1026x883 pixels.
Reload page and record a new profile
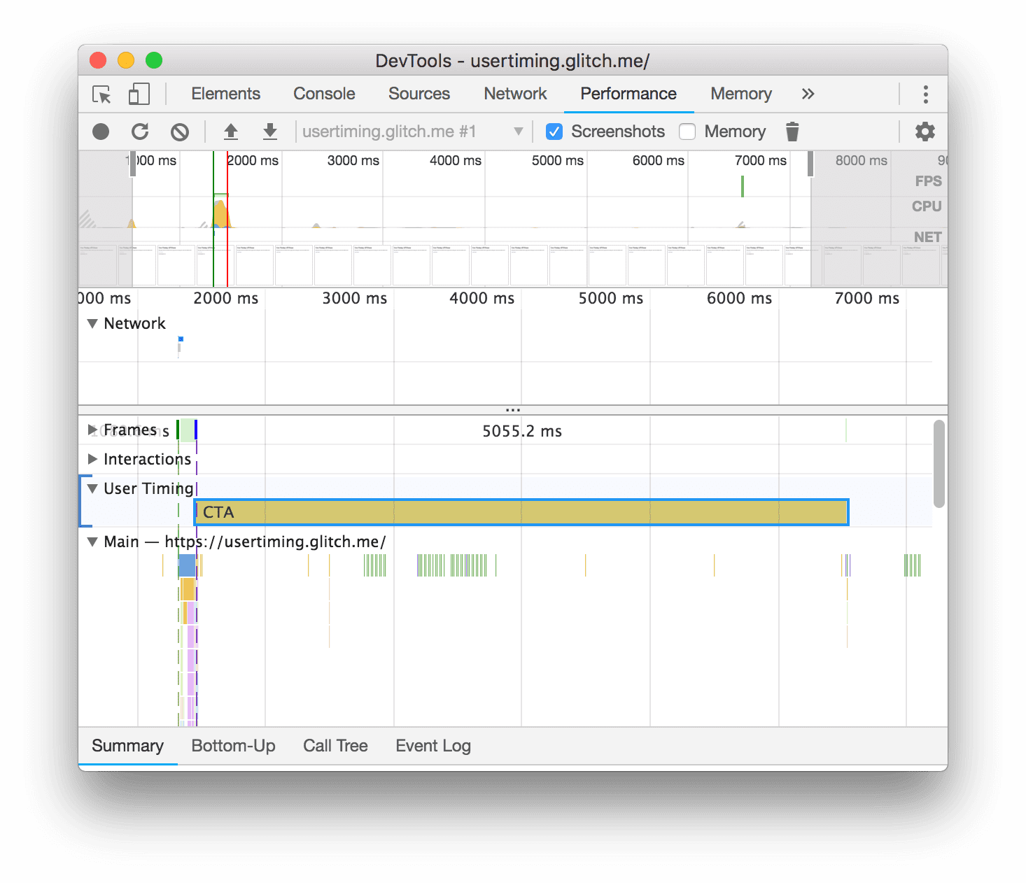(141, 131)
